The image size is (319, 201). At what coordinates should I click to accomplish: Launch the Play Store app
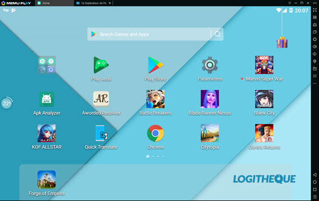tap(155, 65)
